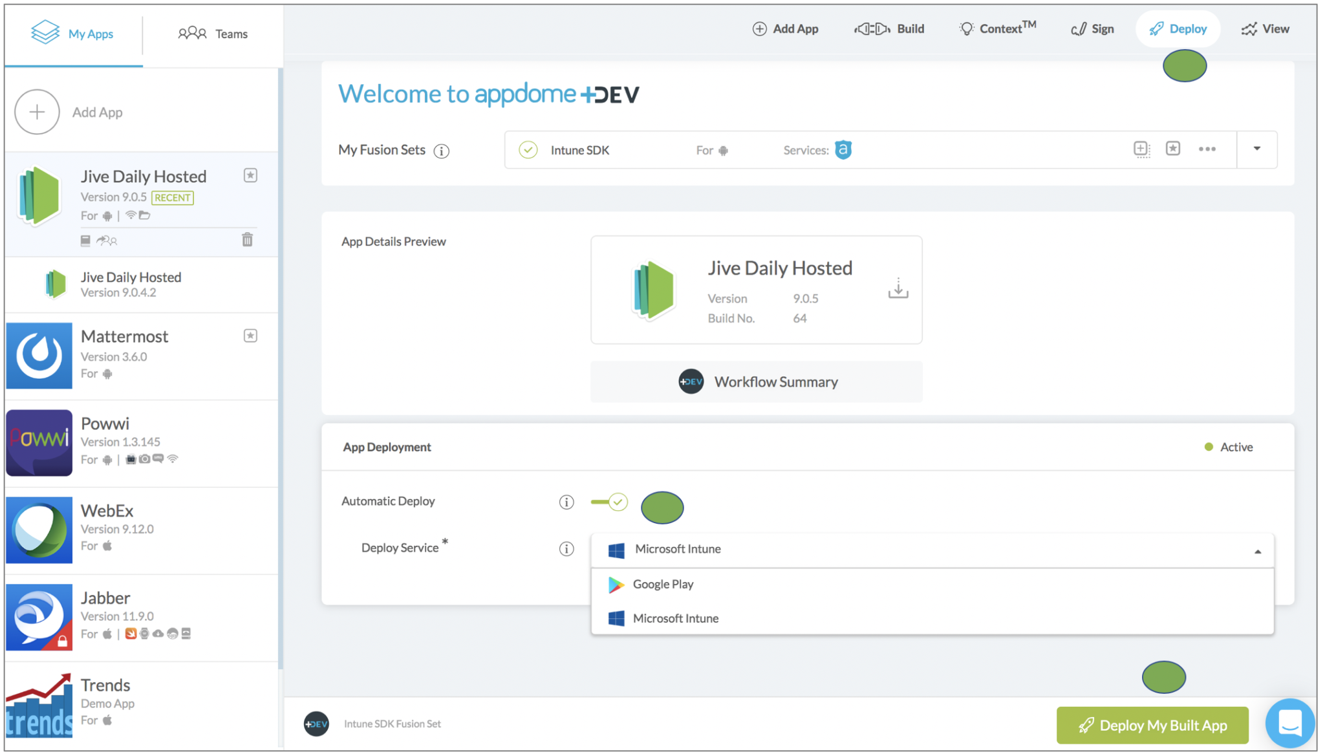Click Mattermost Version 3.6.0 text
This screenshot has width=1325, height=754.
[x=114, y=356]
